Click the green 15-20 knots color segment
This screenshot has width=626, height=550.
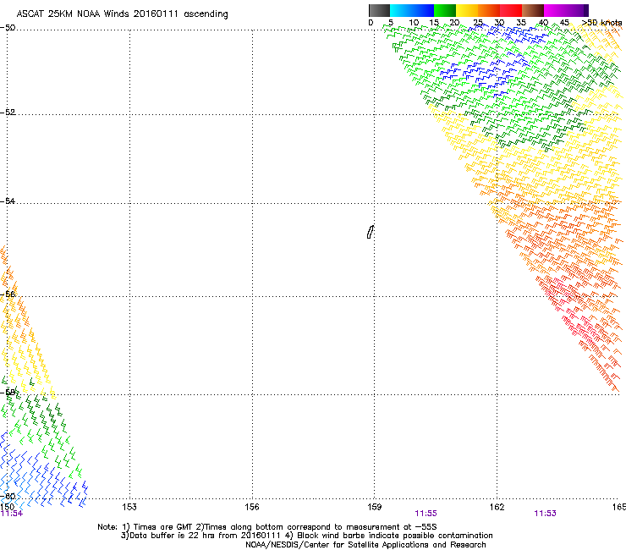coord(445,10)
